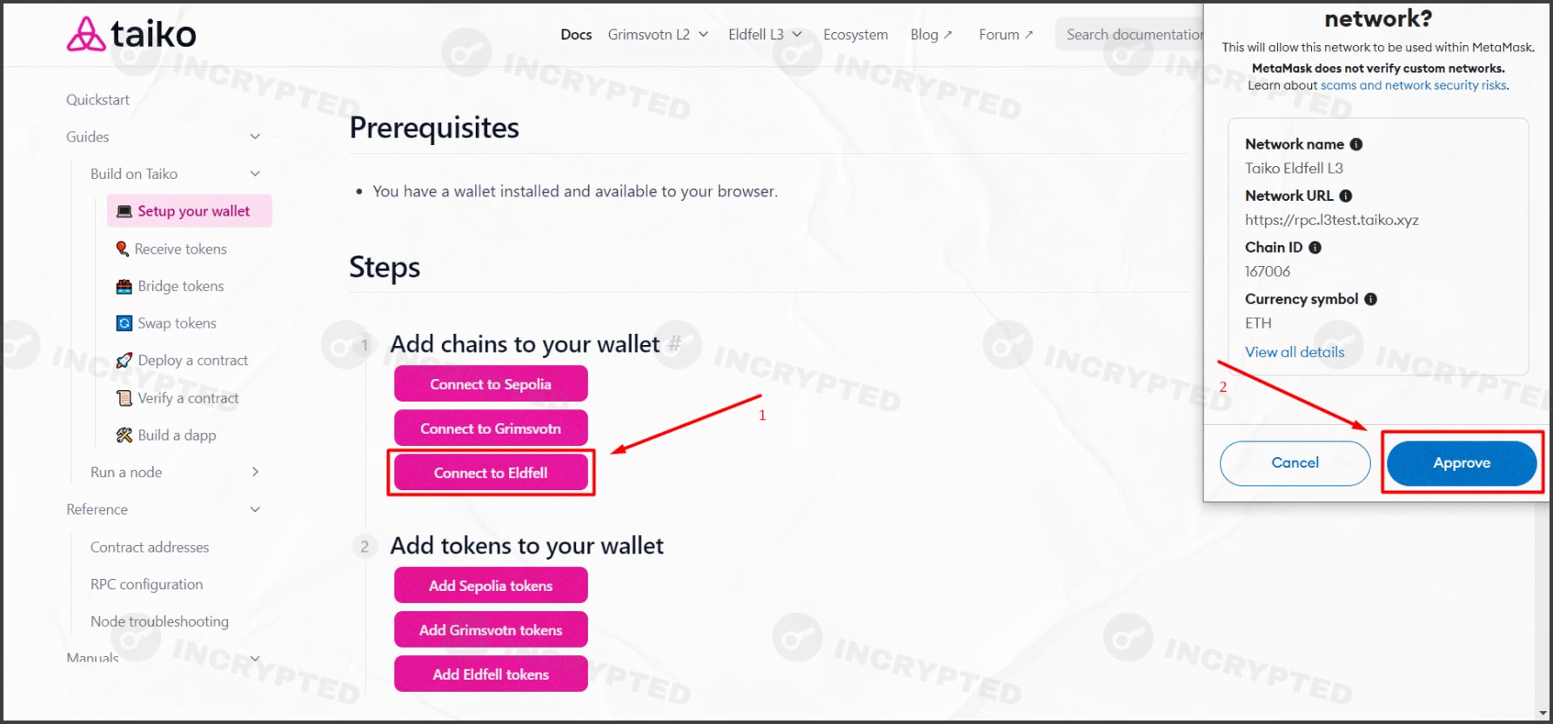Screen dimensions: 1553x724
Task: Click the Currency symbol info icon
Action: [1370, 299]
